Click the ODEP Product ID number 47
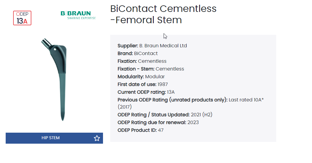 tap(161, 130)
